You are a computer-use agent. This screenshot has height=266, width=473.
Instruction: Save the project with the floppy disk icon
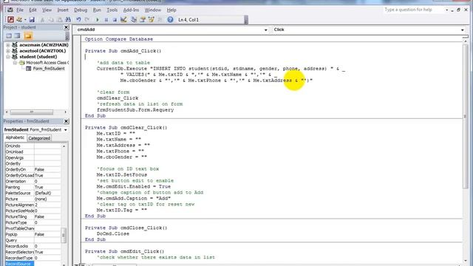point(32,20)
